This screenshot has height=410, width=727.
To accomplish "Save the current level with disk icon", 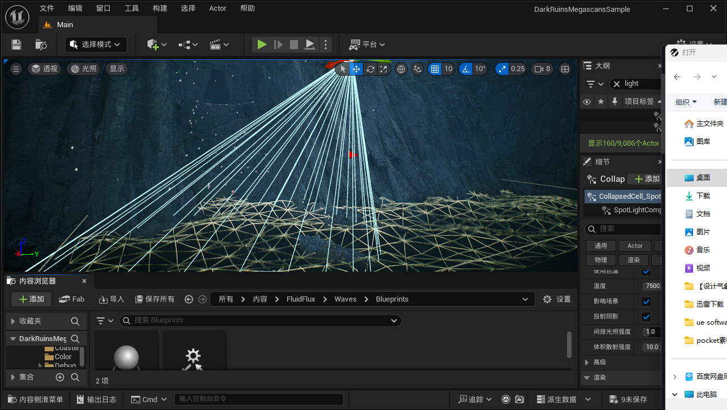I will point(16,45).
